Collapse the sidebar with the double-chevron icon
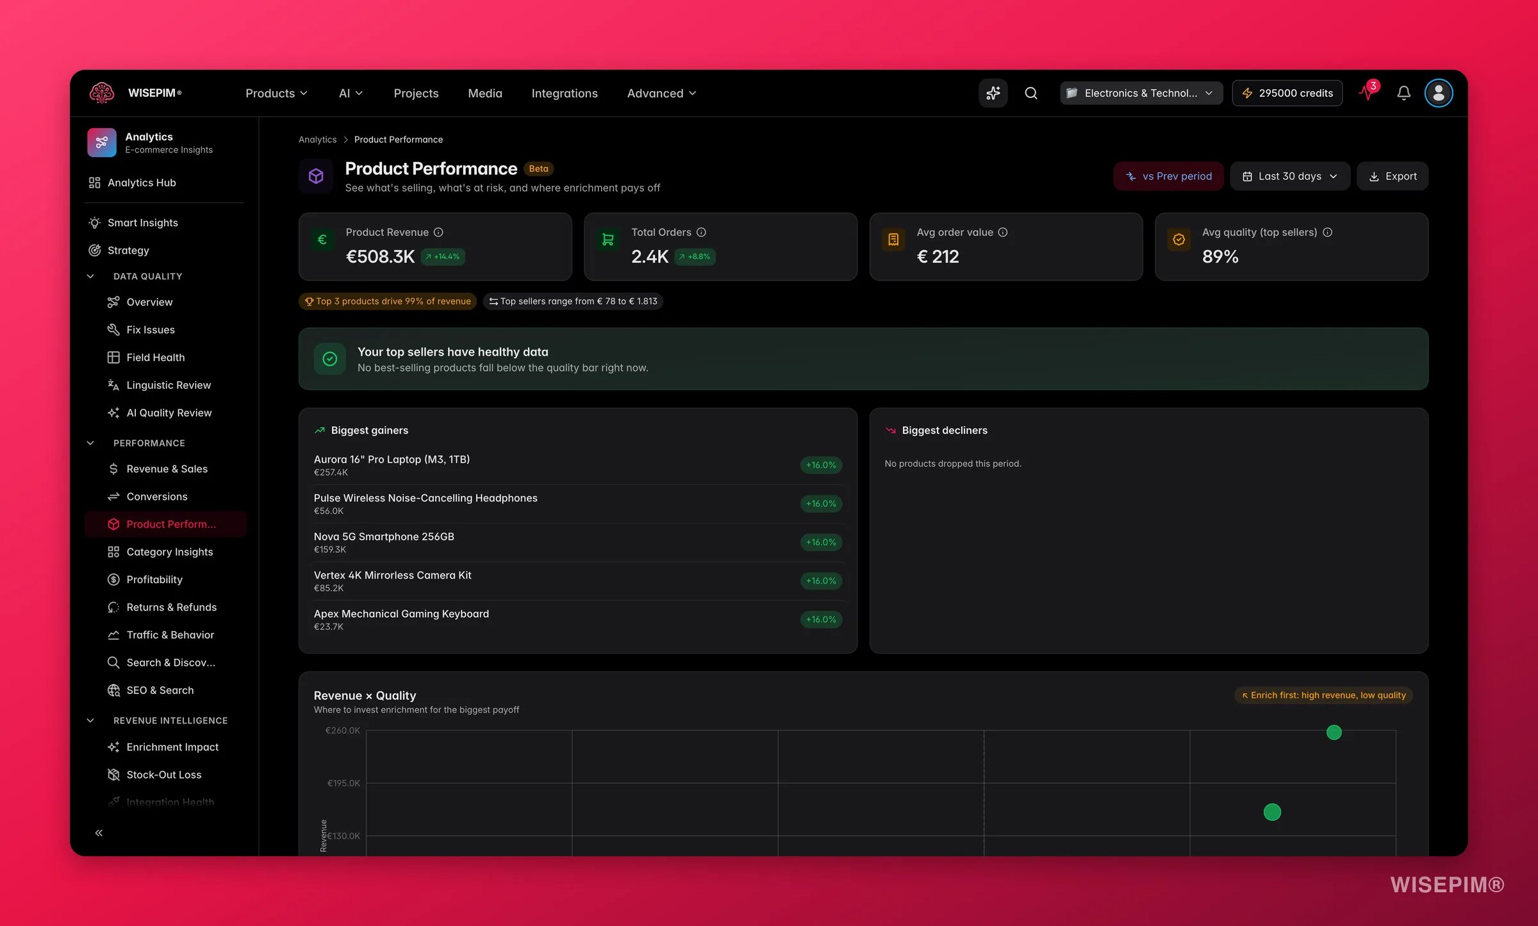 pos(99,832)
